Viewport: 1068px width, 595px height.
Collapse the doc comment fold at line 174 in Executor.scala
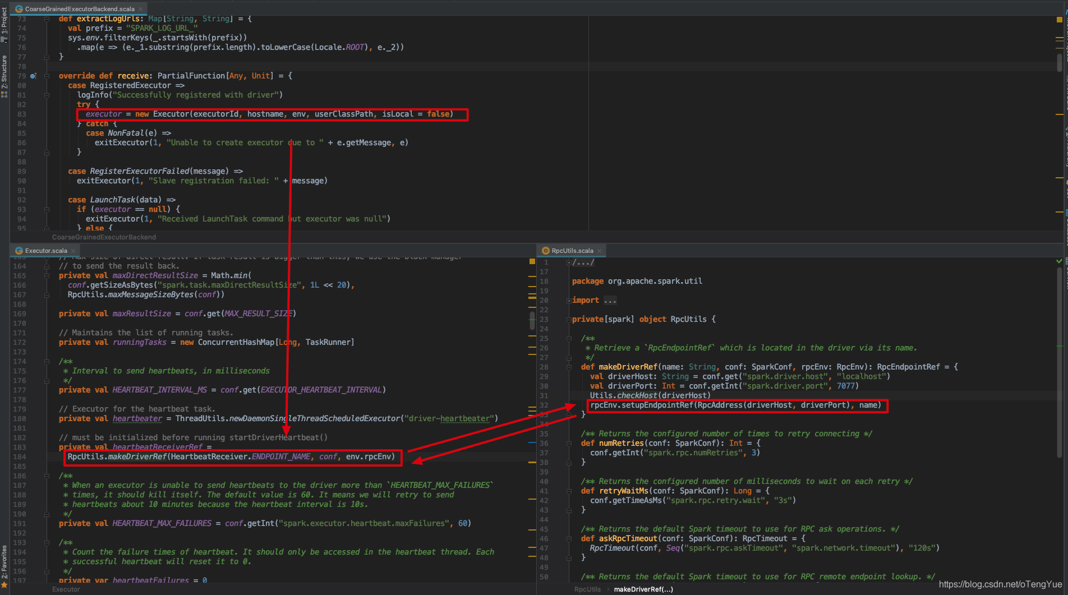click(x=47, y=362)
